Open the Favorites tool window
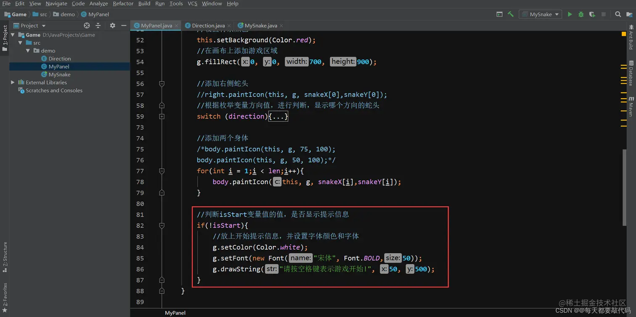This screenshot has height=317, width=636. (x=5, y=298)
